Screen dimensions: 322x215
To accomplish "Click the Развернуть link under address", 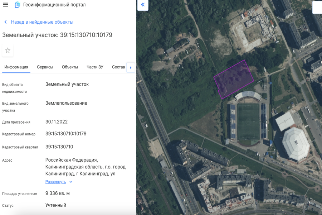I will pos(55,182).
